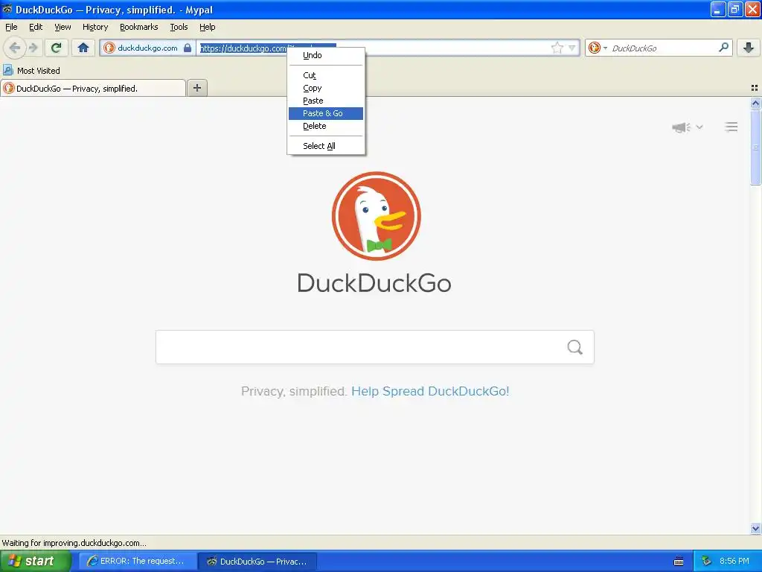Click the vertical scrollbar thumb
This screenshot has width=762, height=572.
point(755,147)
